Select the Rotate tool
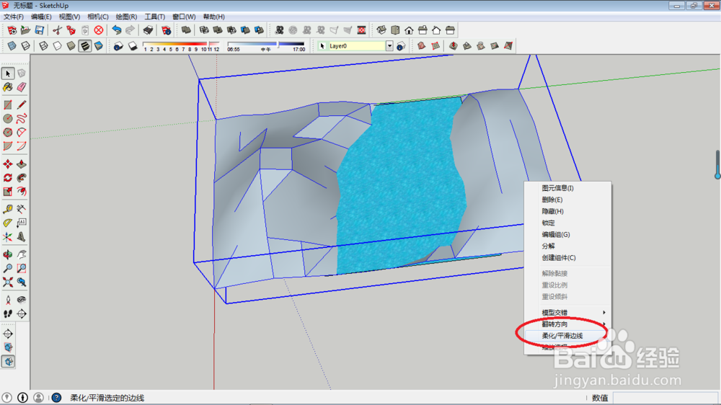 click(x=8, y=178)
